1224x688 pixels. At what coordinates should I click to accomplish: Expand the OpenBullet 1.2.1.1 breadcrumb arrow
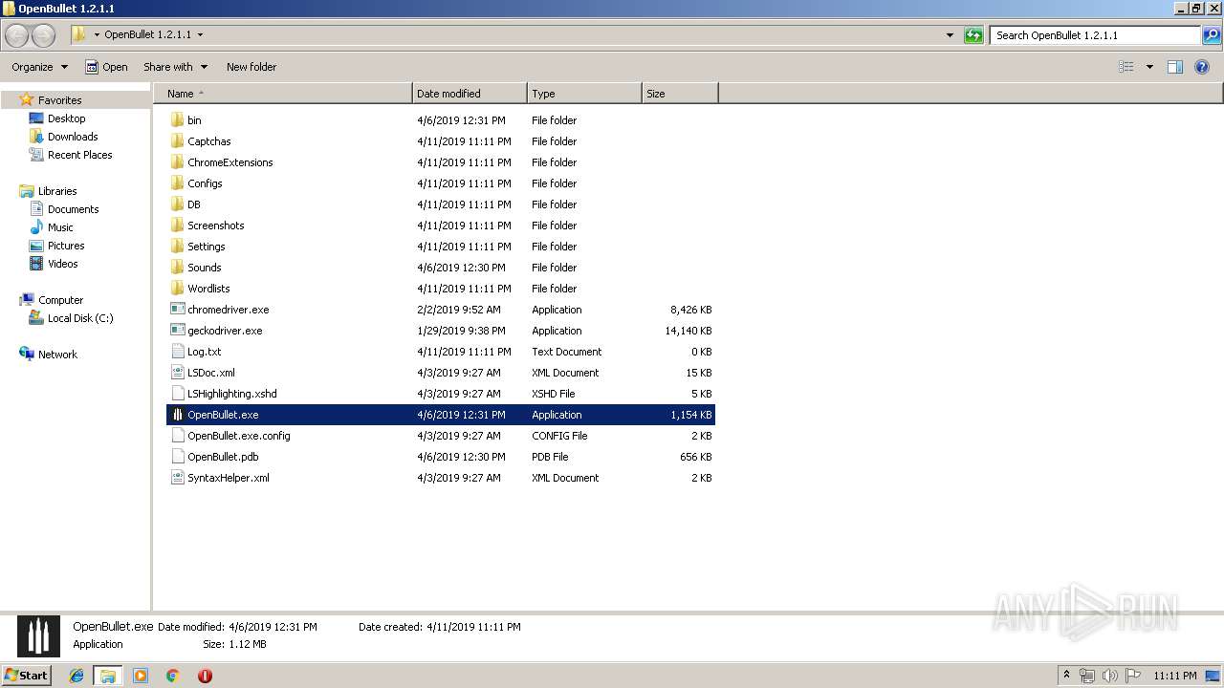tap(200, 35)
